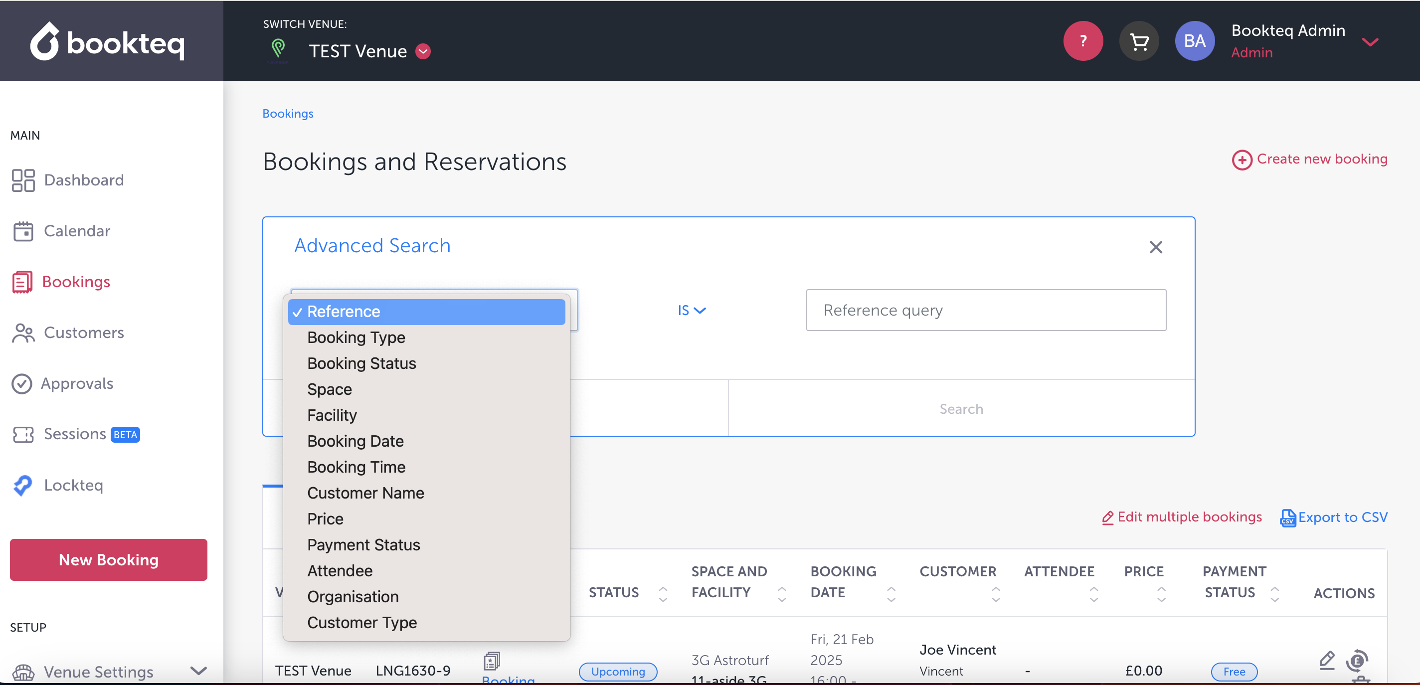This screenshot has width=1420, height=685.
Task: Click the edit pencil icon in Actions
Action: (x=1326, y=659)
